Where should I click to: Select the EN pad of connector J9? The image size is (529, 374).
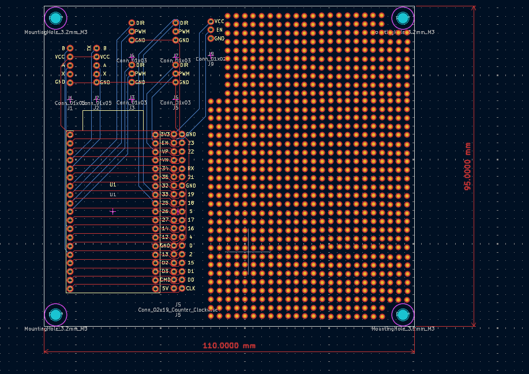pos(211,30)
